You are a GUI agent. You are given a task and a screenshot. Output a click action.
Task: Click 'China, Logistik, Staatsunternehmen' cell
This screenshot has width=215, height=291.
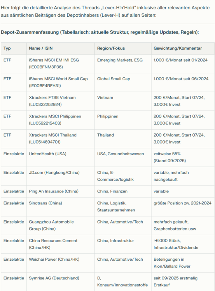pos(123,207)
